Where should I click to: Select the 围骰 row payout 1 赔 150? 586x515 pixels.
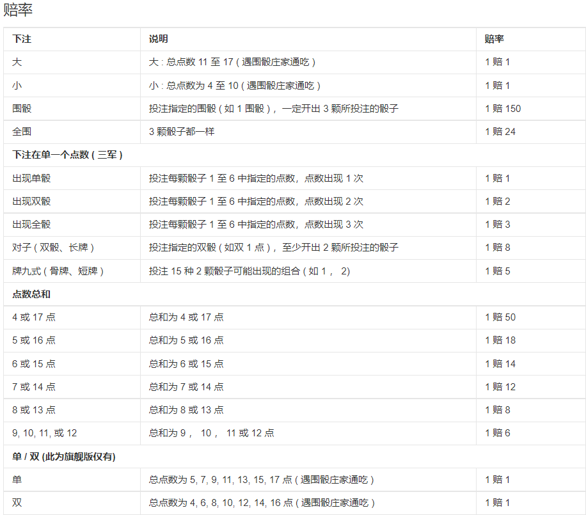[503, 109]
